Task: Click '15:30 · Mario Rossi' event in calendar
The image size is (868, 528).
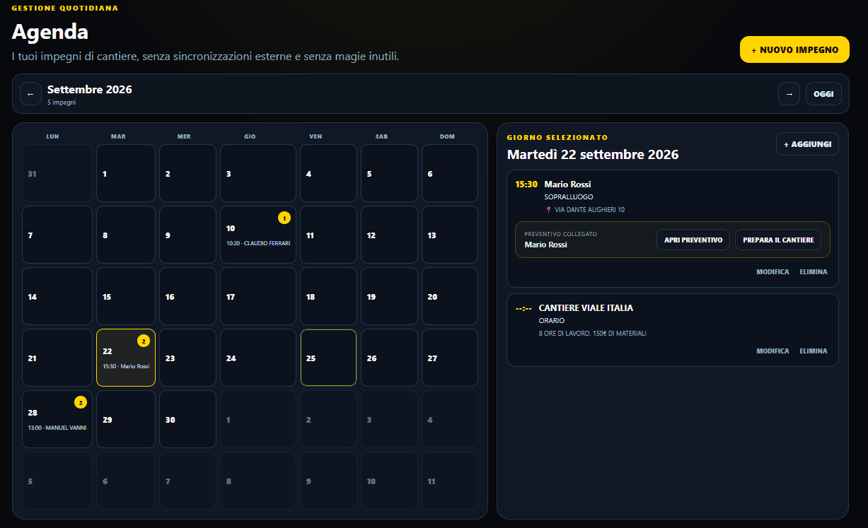Action: pos(126,366)
